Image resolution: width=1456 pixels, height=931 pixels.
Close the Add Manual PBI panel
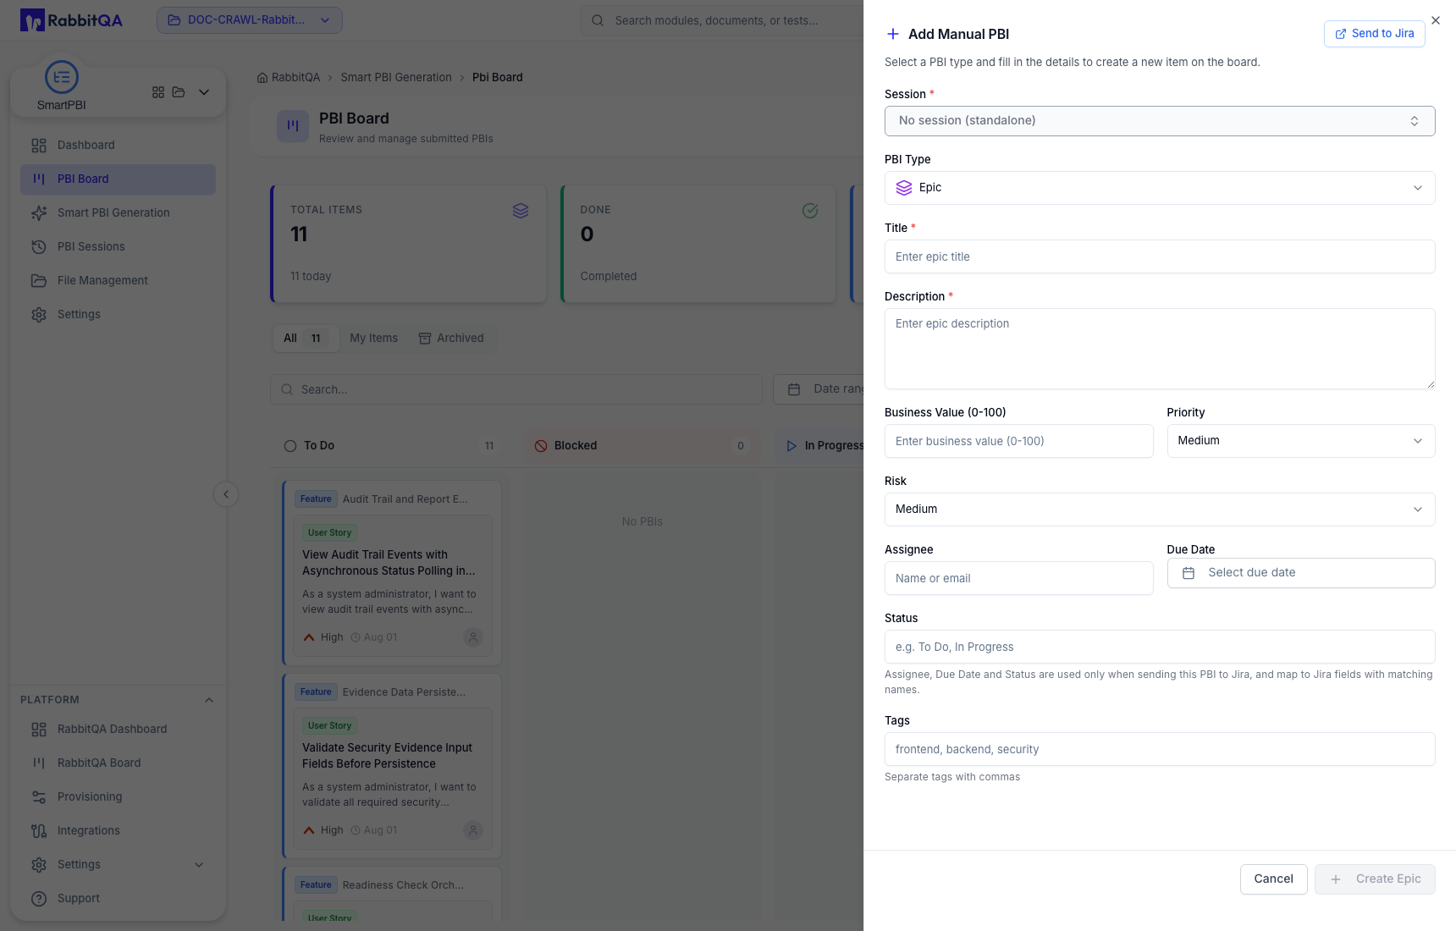(1436, 20)
